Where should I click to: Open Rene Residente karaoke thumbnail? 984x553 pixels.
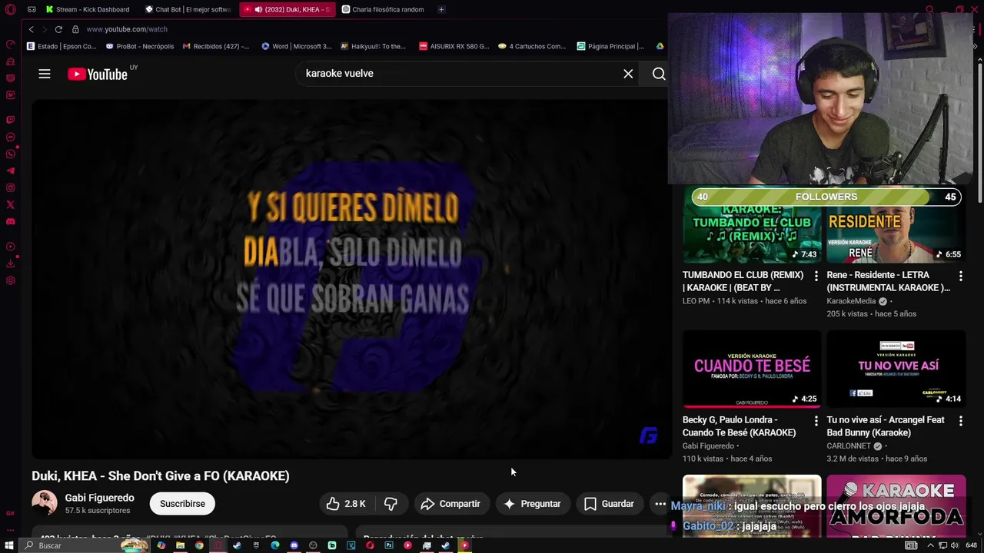[x=896, y=224]
